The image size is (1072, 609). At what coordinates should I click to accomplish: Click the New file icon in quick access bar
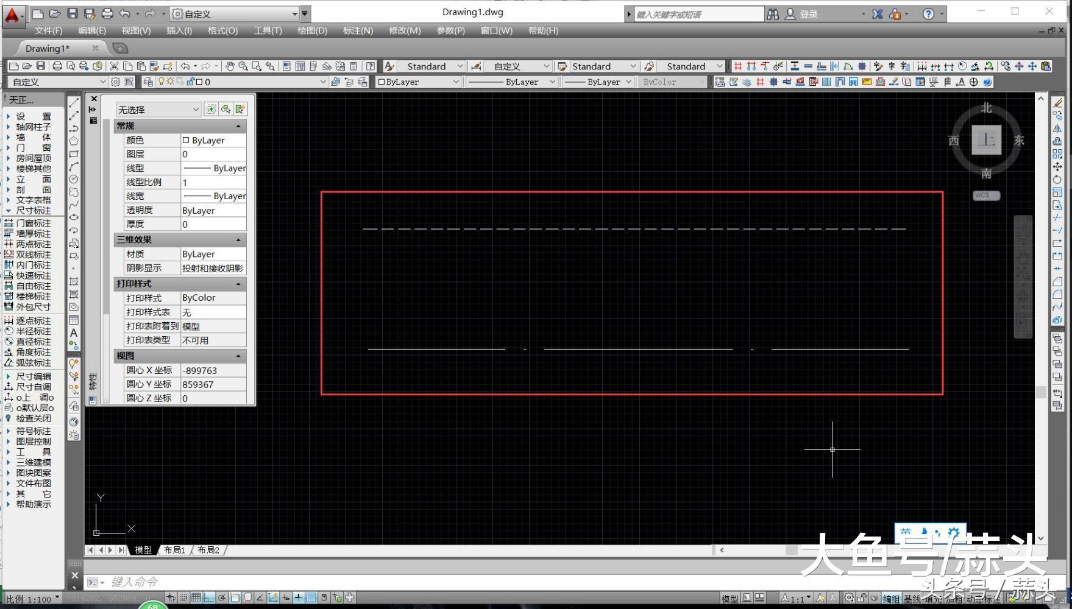click(37, 13)
